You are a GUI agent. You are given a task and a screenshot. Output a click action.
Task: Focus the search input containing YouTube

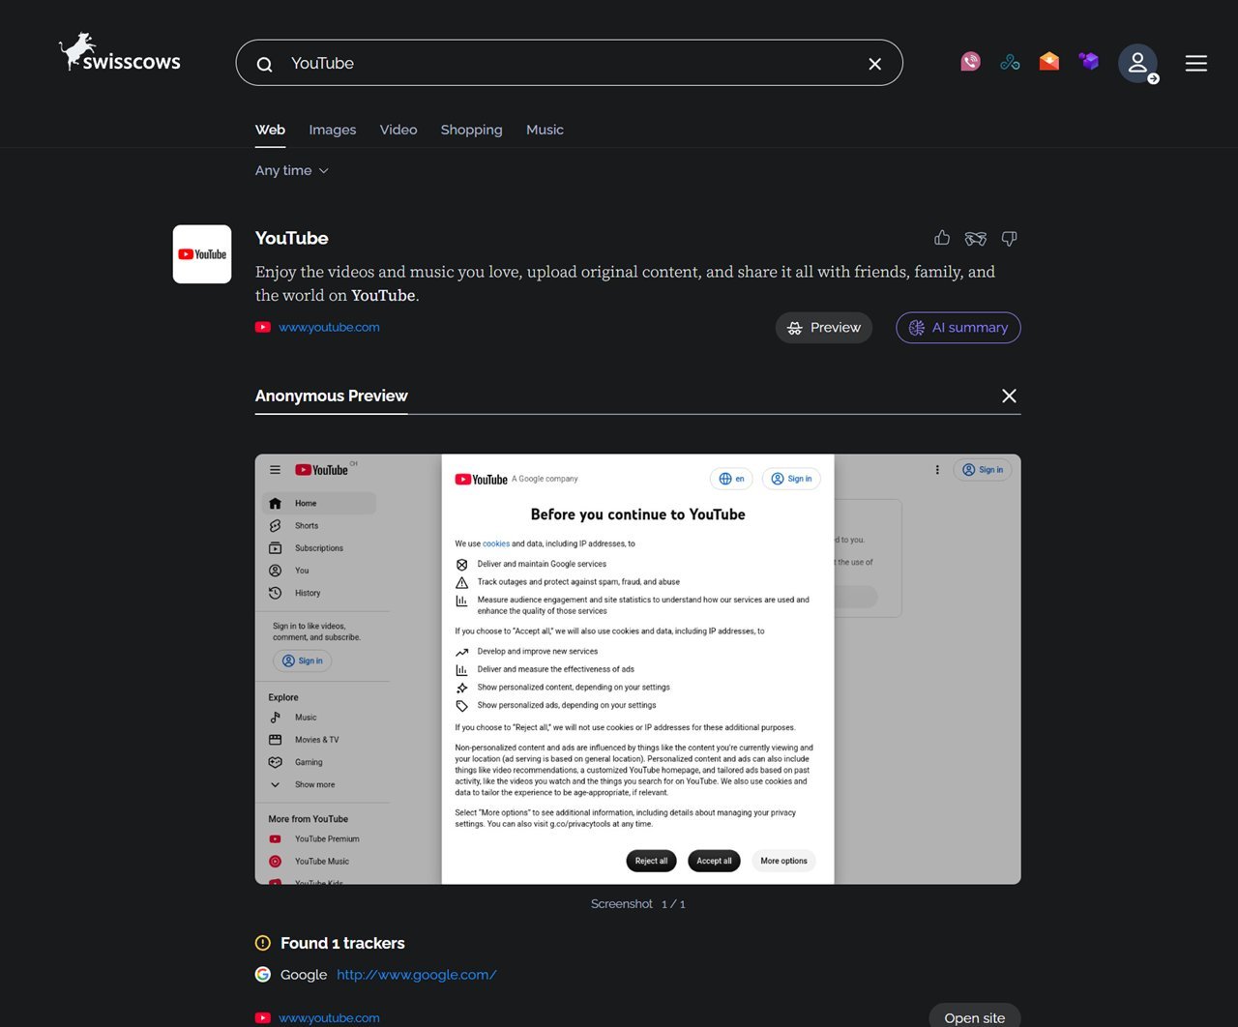point(570,64)
